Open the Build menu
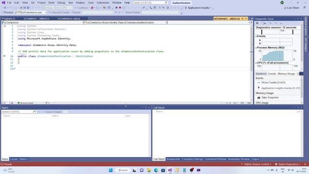The height and width of the screenshot is (174, 309). point(51,3)
